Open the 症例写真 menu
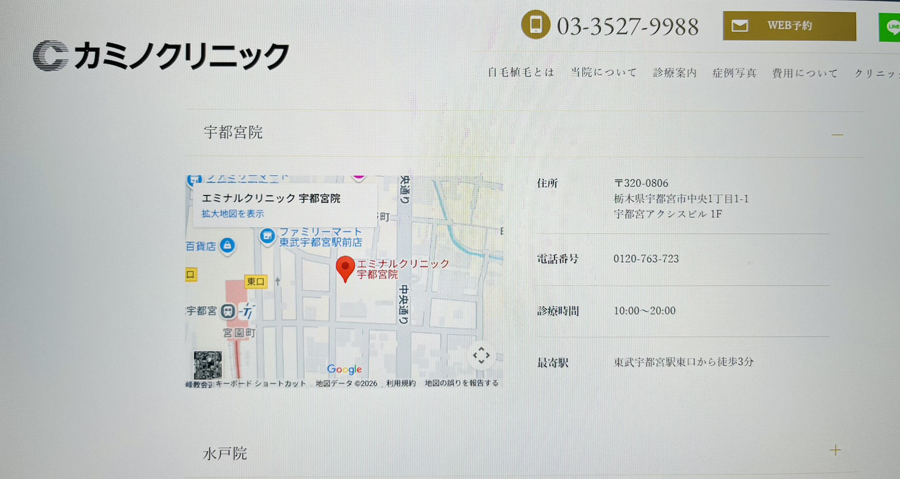 734,73
